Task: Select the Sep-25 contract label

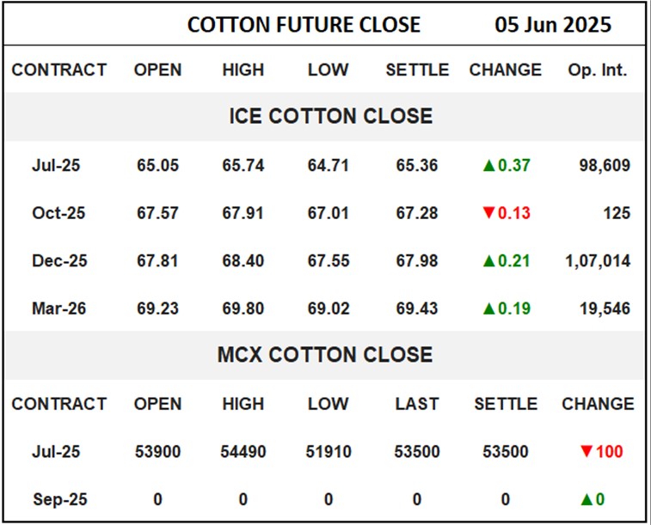Action: [x=58, y=499]
